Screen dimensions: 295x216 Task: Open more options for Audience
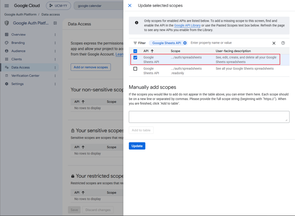(55, 51)
